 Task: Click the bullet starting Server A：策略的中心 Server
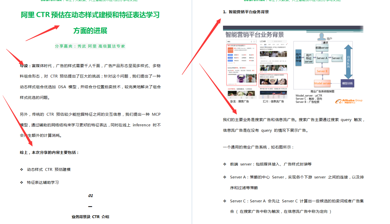pyautogui.click(x=297, y=177)
